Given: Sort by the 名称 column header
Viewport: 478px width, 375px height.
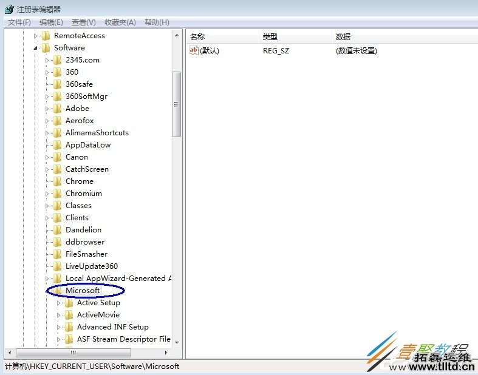Looking at the screenshot, I should [x=222, y=37].
